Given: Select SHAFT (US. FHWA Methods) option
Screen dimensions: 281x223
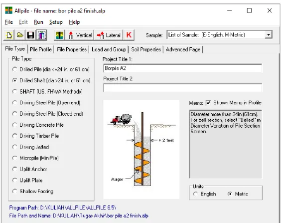Looking at the screenshot, I should coord(47,92).
